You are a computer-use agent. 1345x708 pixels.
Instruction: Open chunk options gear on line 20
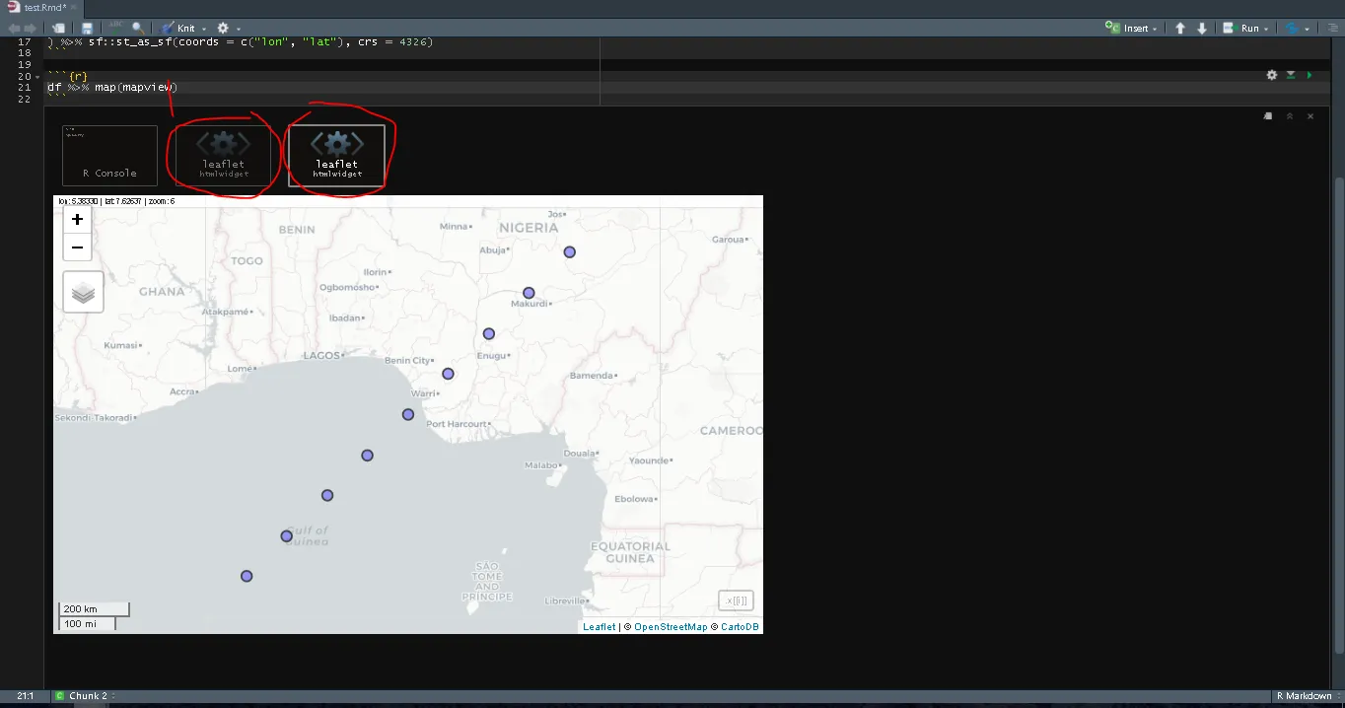click(1272, 75)
